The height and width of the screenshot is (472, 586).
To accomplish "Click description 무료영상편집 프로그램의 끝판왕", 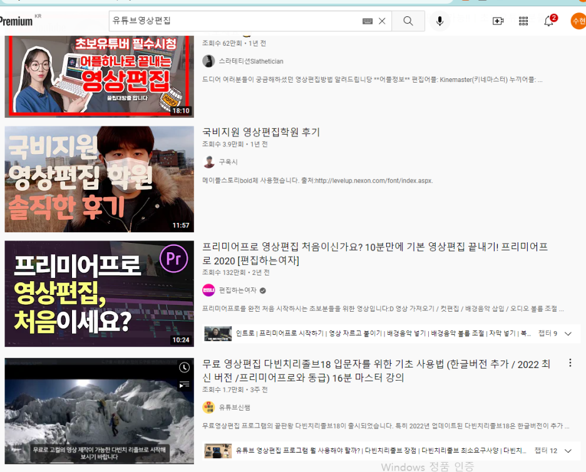I will tap(386, 426).
